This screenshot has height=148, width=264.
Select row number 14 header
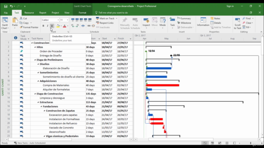tap(8, 98)
